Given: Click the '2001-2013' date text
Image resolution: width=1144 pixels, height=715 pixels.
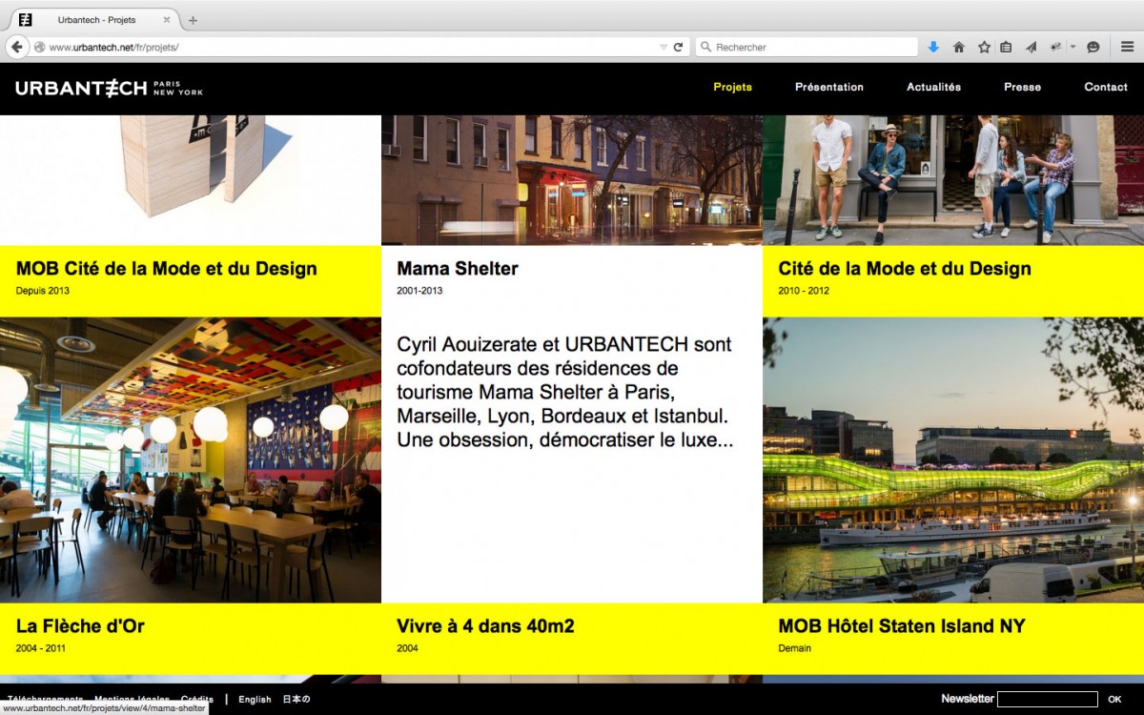Looking at the screenshot, I should 419,291.
